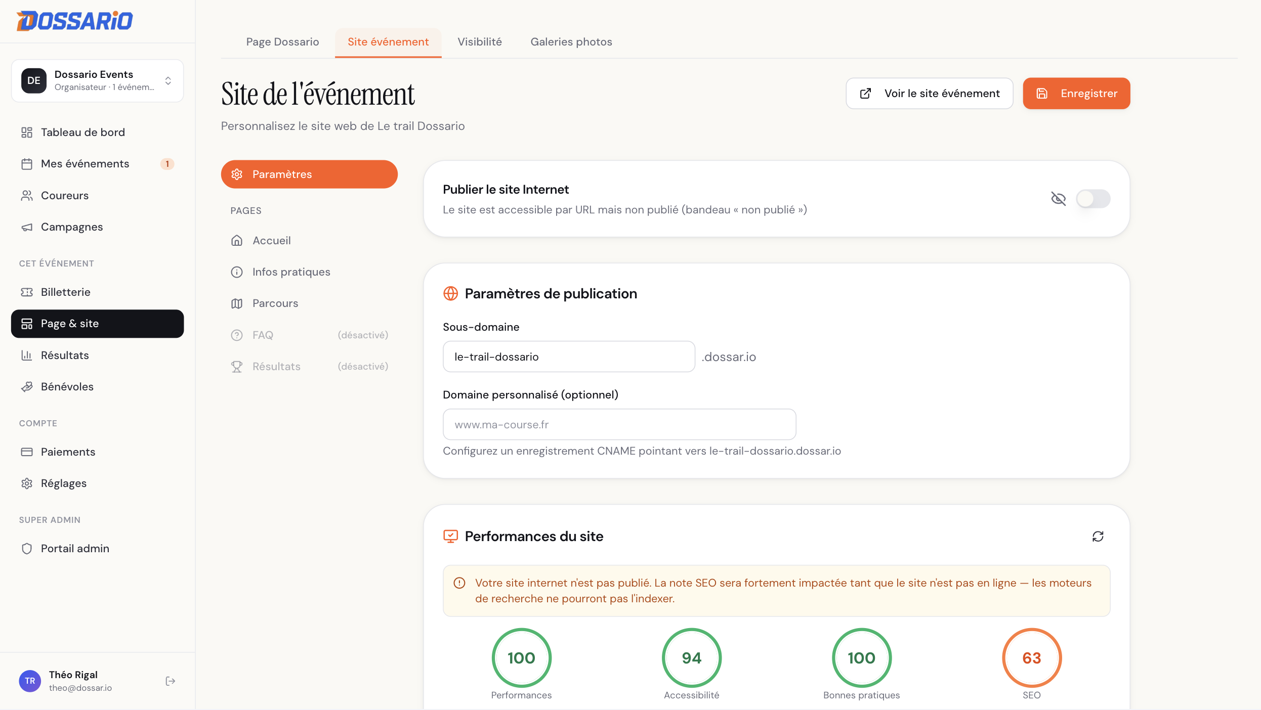
Task: Click the Campagnes megaphone icon
Action: [x=27, y=227]
